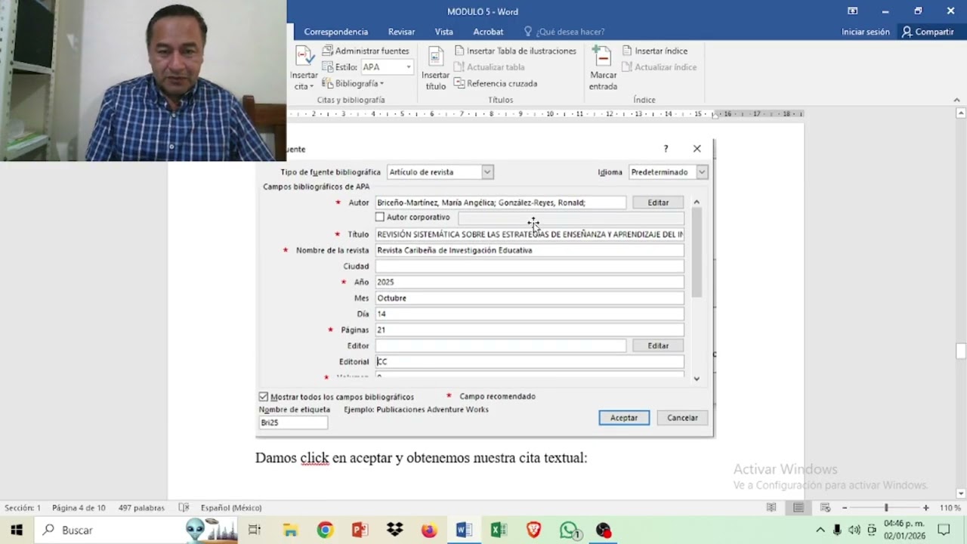Click the ¿Qué desea hacer? lightbulb
This screenshot has height=544, width=967.
coord(528,32)
